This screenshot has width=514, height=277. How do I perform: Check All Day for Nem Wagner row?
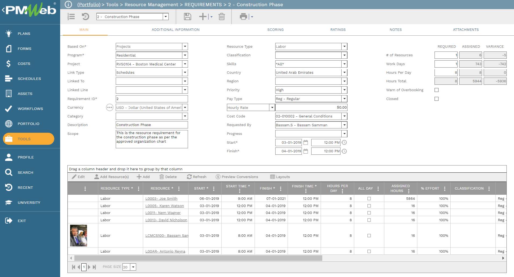(x=369, y=213)
